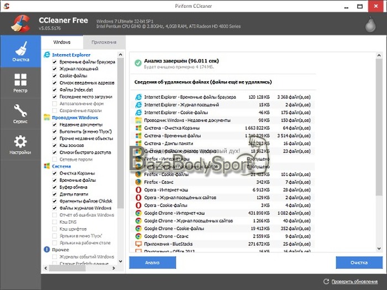Click the Internet Explorer category icon

click(47, 55)
